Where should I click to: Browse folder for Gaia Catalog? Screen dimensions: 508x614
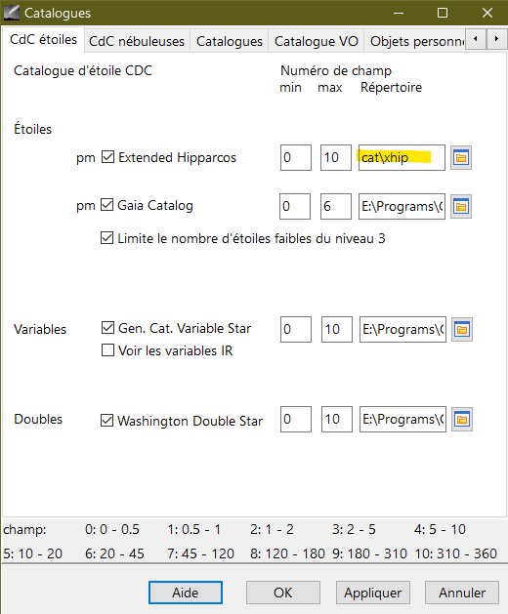point(461,206)
